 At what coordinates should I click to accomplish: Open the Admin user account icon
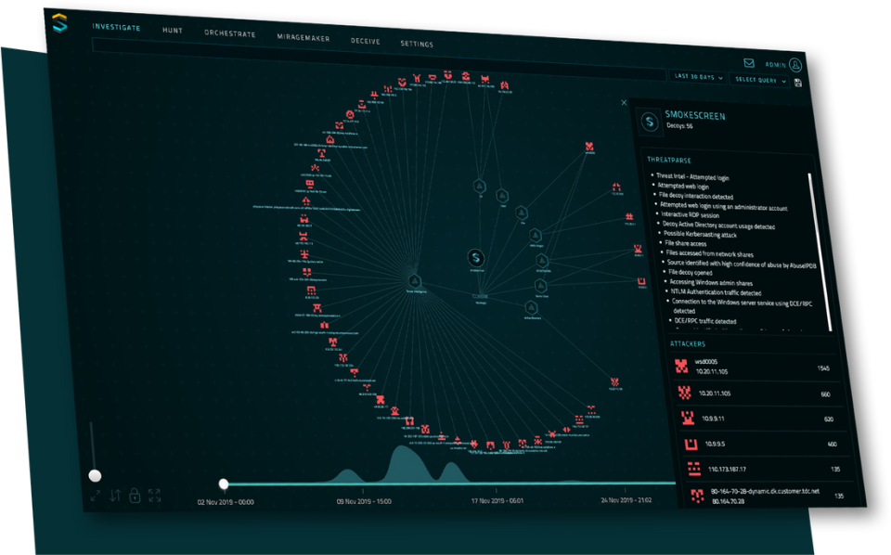pyautogui.click(x=794, y=63)
